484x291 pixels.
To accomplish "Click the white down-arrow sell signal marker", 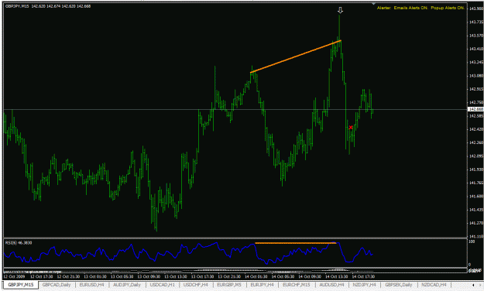I will click(340, 10).
